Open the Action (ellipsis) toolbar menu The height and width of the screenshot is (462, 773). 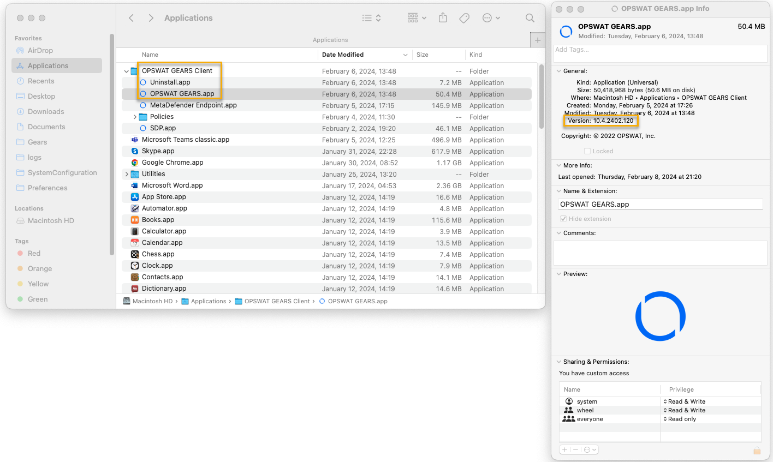pos(491,18)
